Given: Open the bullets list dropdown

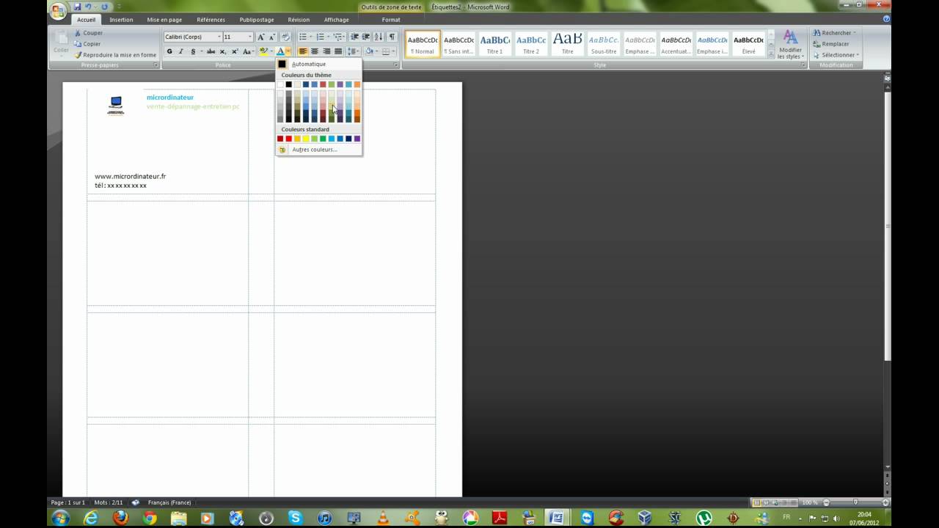Looking at the screenshot, I should point(311,37).
